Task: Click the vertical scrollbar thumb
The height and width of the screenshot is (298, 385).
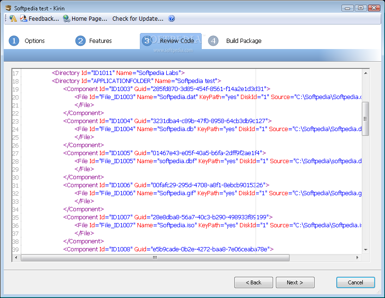Action: (366, 119)
